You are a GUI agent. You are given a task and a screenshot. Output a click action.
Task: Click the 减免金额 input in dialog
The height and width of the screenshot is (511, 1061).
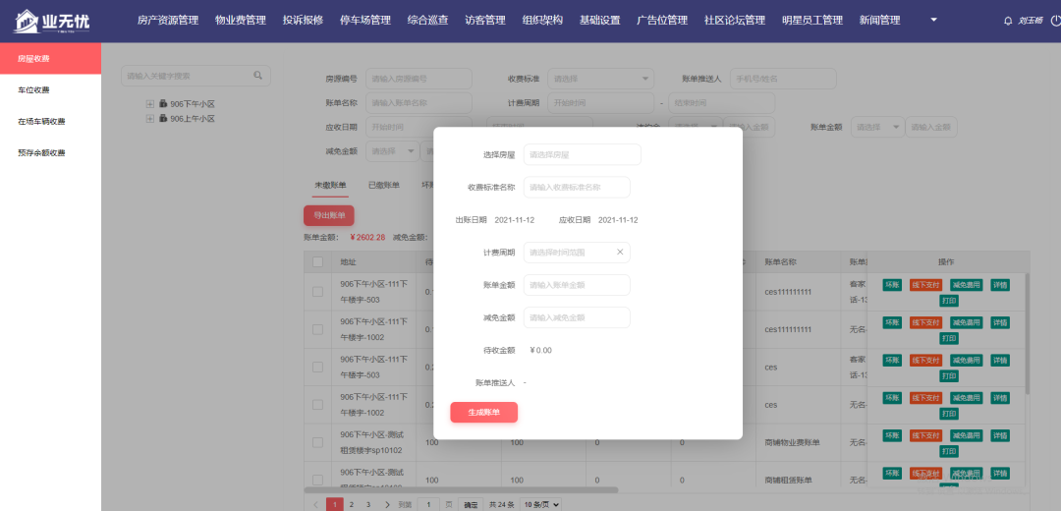[x=577, y=317]
